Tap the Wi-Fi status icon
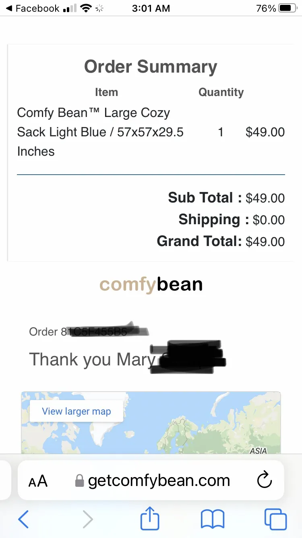This screenshot has width=302, height=538. (x=86, y=8)
